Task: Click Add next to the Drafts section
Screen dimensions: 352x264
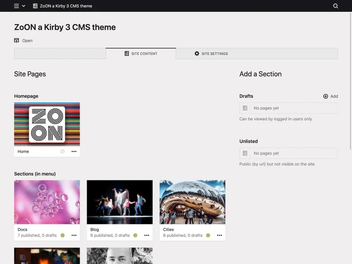Action: click(x=330, y=96)
